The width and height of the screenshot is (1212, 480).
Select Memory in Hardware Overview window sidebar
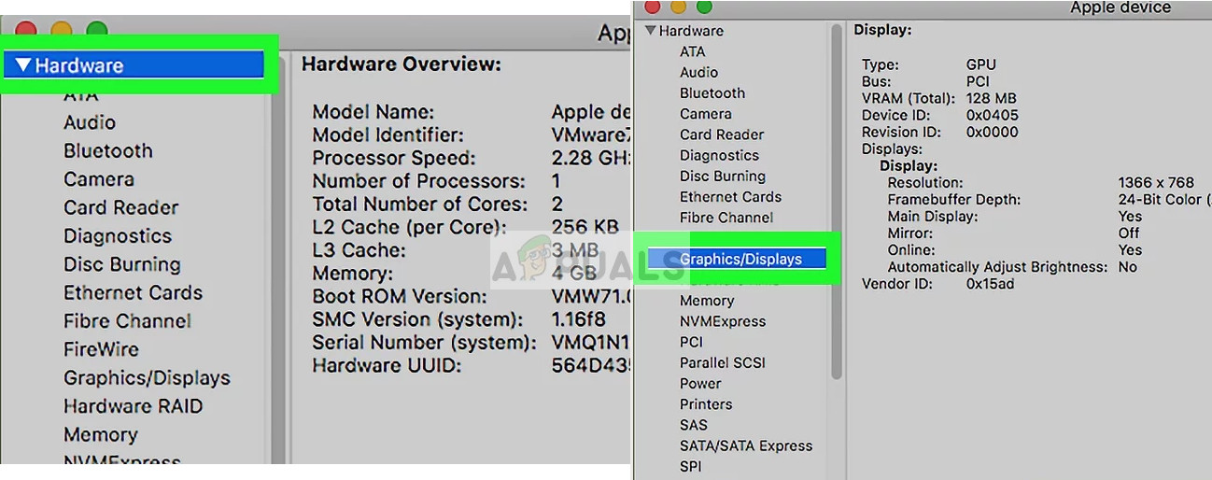[101, 435]
